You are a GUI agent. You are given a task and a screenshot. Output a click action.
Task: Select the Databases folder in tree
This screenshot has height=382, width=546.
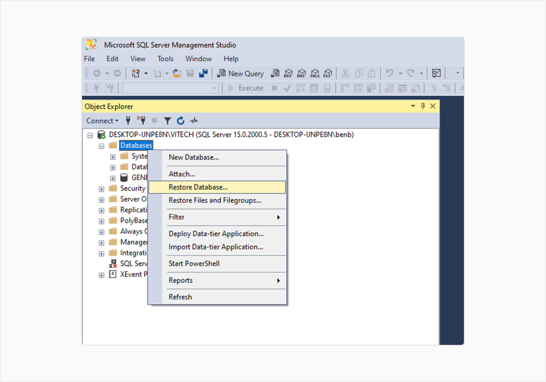pyautogui.click(x=136, y=145)
